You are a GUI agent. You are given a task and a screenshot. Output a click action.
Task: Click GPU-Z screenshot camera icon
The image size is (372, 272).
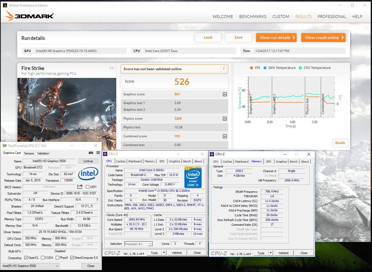point(91,153)
